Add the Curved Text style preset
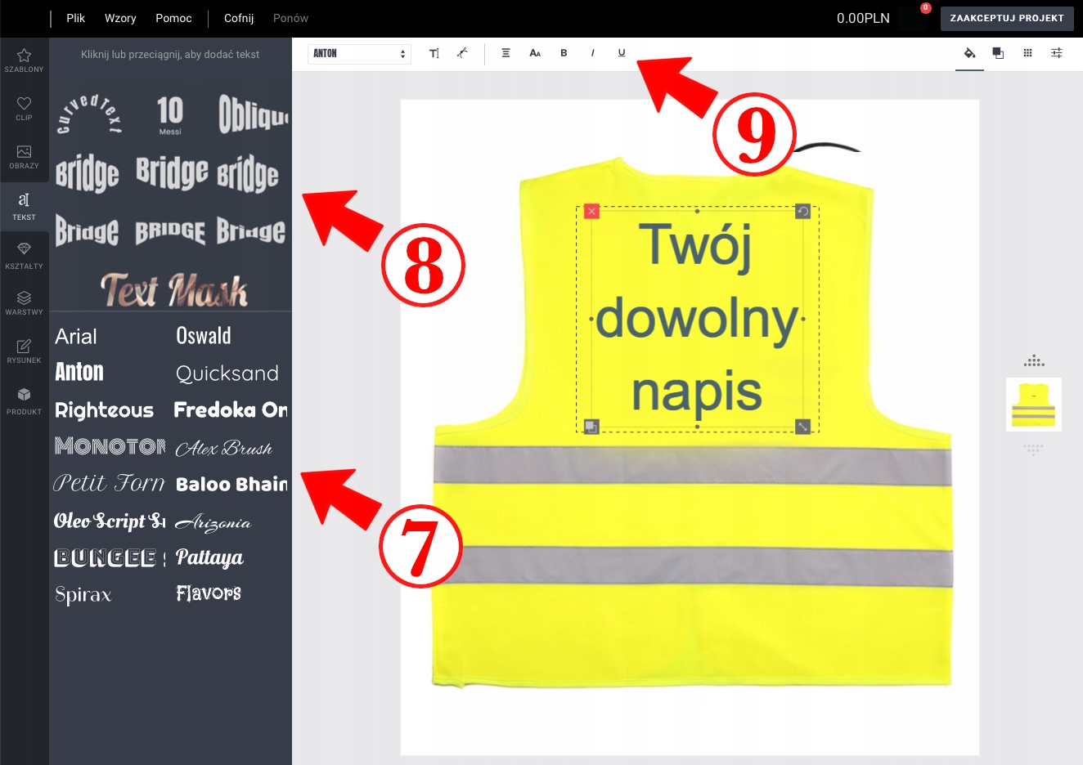Screen dimensions: 1083x765 pyautogui.click(x=89, y=115)
